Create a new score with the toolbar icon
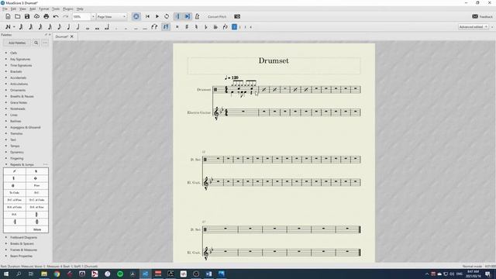 click(x=8, y=16)
